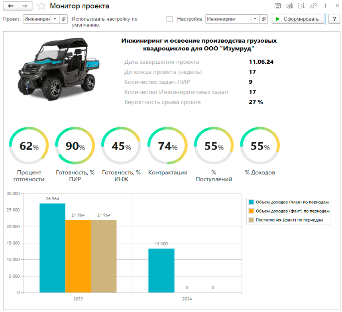Click the Проект input field

pyautogui.click(x=37, y=19)
